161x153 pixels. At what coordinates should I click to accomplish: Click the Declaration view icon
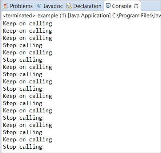tap(69, 6)
